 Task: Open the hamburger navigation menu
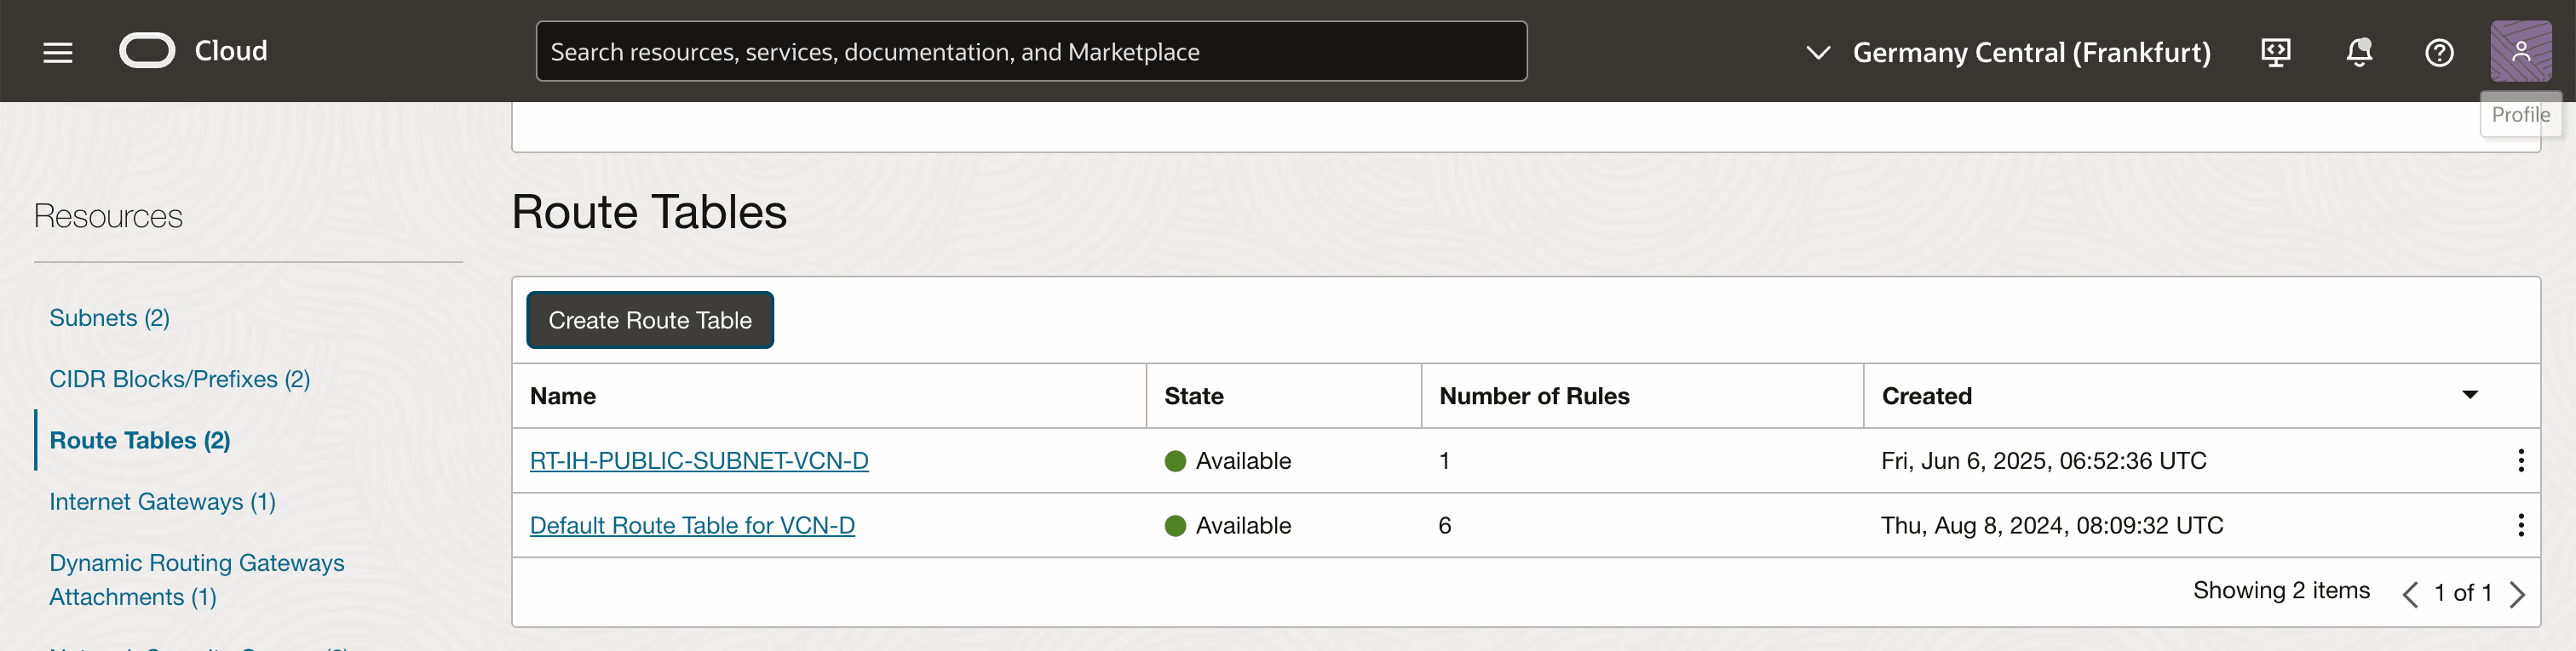(x=58, y=52)
